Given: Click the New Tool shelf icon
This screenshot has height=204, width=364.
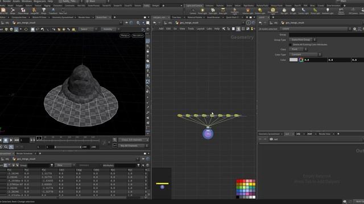Looking at the screenshot, I should [63, 11].
